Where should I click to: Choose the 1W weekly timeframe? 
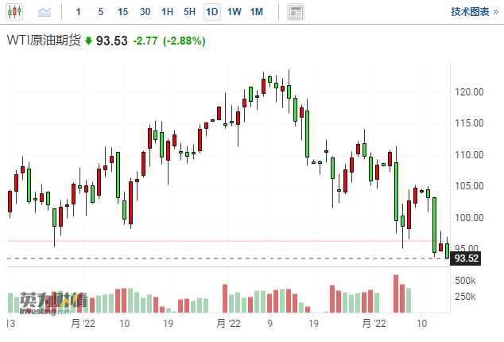tap(234, 12)
